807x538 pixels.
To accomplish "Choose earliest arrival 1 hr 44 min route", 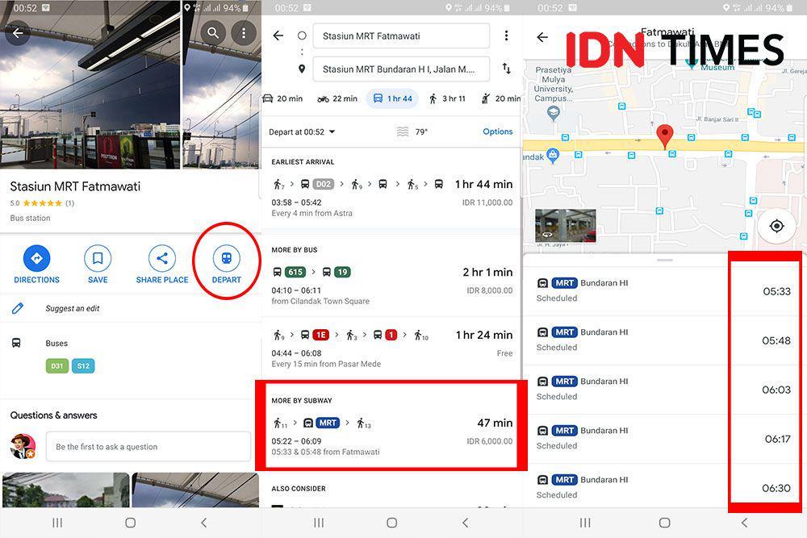I will (x=391, y=198).
